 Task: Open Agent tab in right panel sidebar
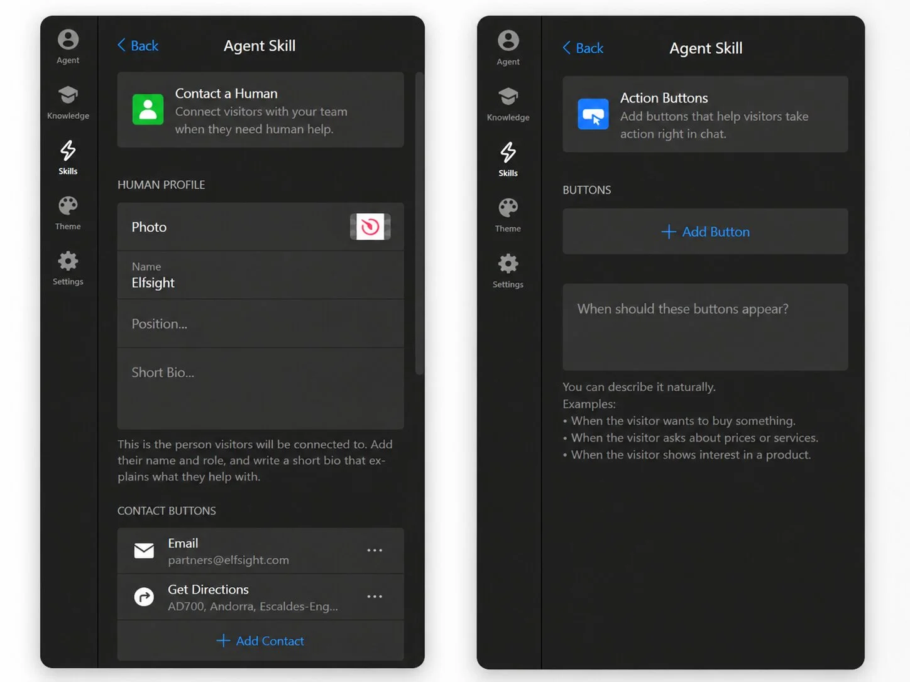click(x=508, y=48)
